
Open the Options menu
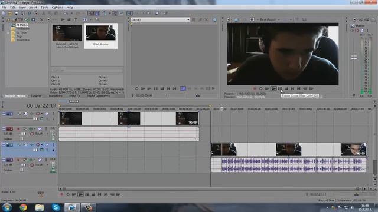click(57, 8)
